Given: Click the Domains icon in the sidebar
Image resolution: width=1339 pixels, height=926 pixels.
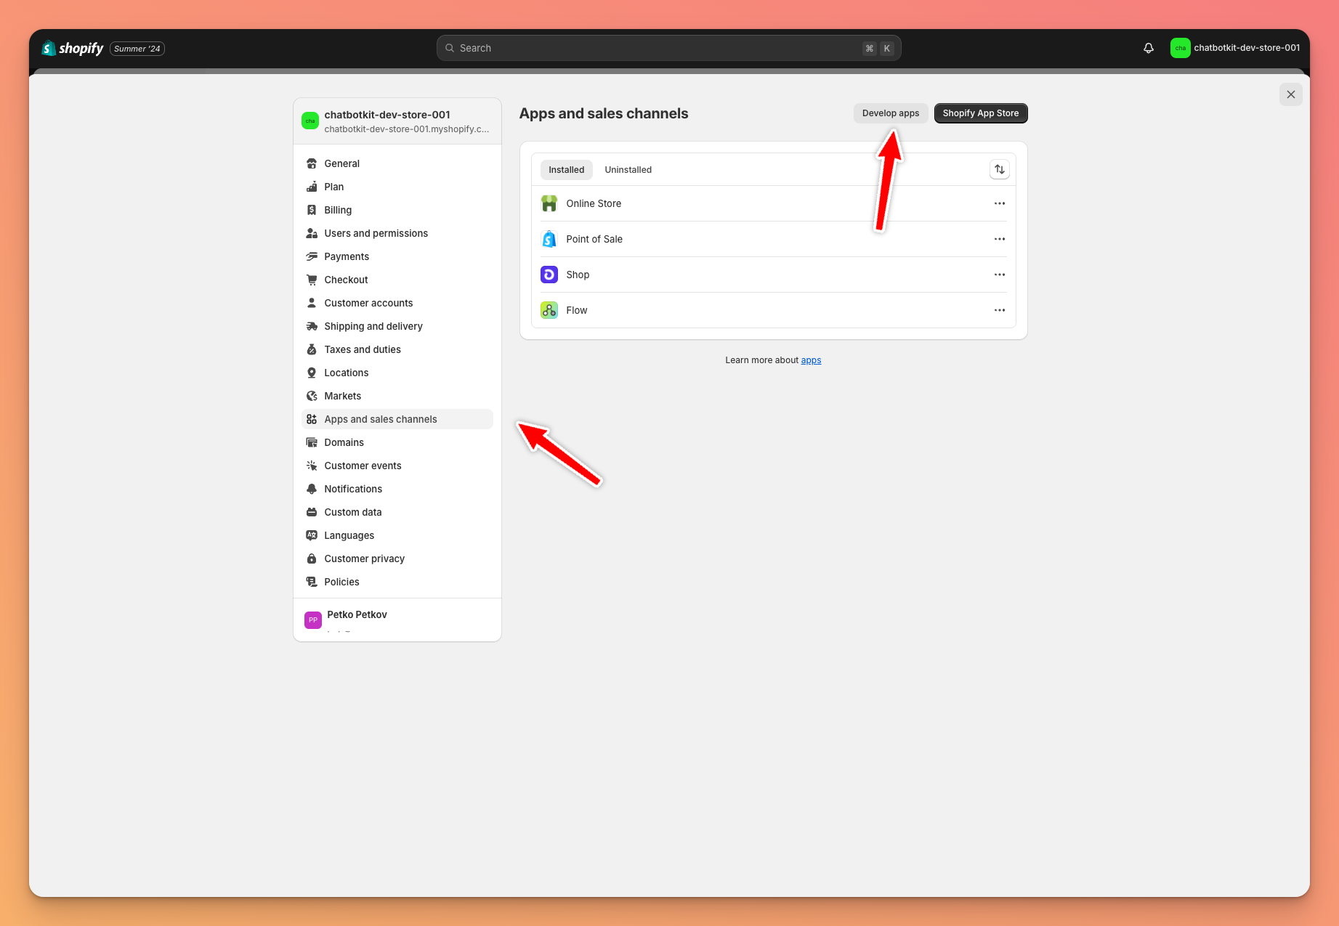Looking at the screenshot, I should point(312,442).
